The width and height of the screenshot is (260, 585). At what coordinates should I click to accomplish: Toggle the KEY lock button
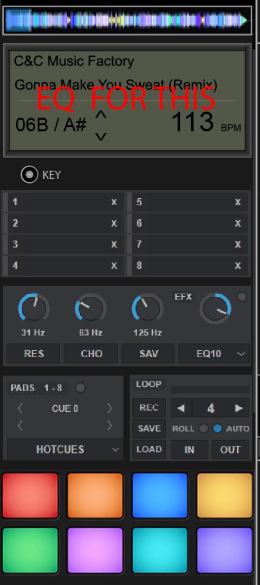[x=29, y=174]
